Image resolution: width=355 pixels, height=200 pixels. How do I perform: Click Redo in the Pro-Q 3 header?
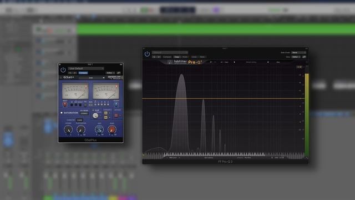pyautogui.click(x=202, y=57)
